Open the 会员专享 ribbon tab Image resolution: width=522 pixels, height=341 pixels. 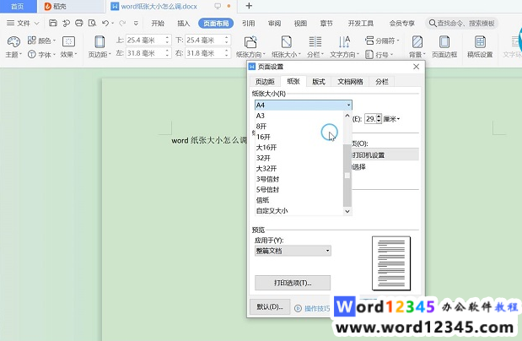[x=401, y=23]
